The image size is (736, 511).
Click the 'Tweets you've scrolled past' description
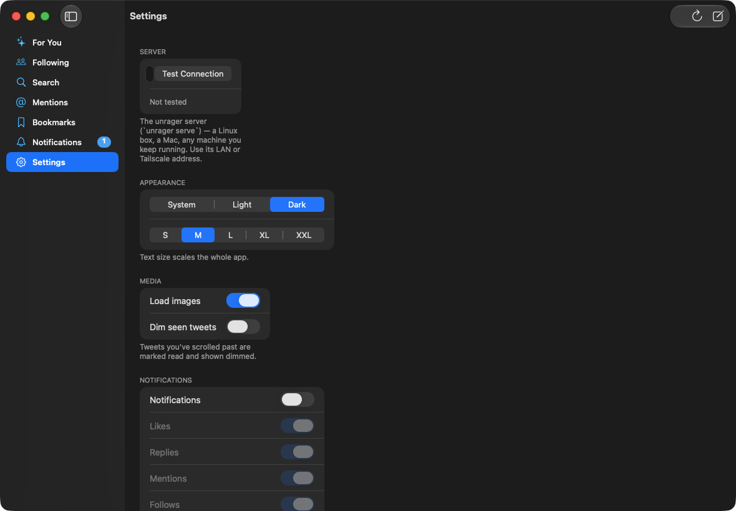pos(198,351)
